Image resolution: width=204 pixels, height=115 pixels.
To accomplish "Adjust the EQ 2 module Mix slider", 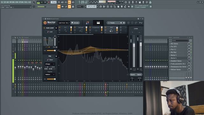I will click(117, 29).
